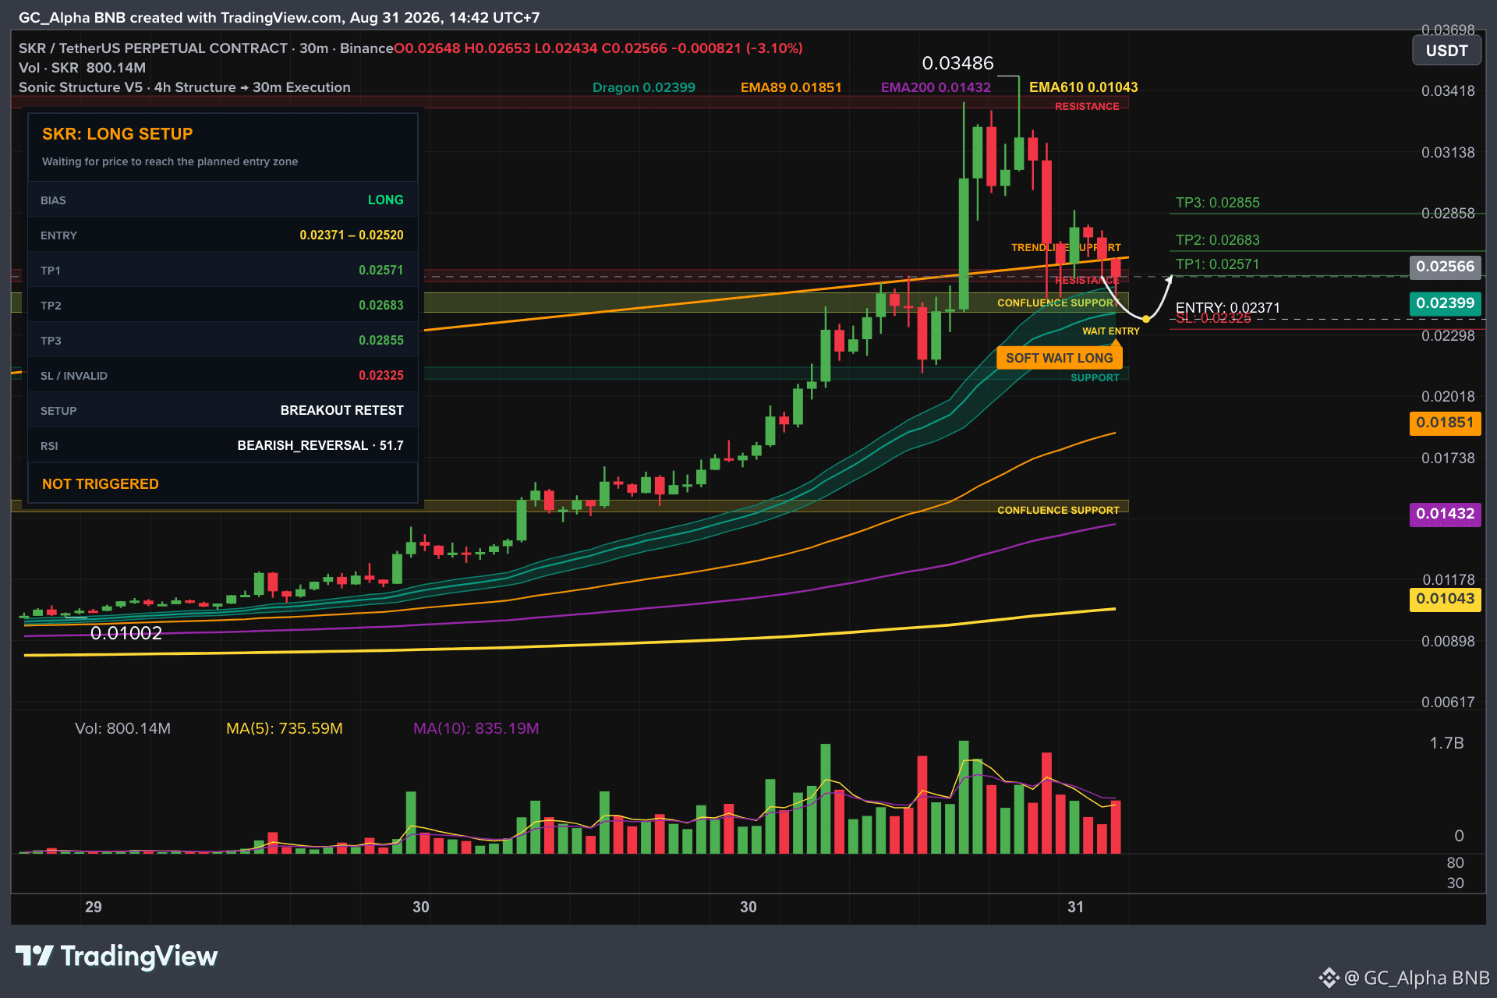Screen dimensions: 1497x998
Task: Select the 'EMA89 0.01851' legend entry
Action: [x=791, y=87]
